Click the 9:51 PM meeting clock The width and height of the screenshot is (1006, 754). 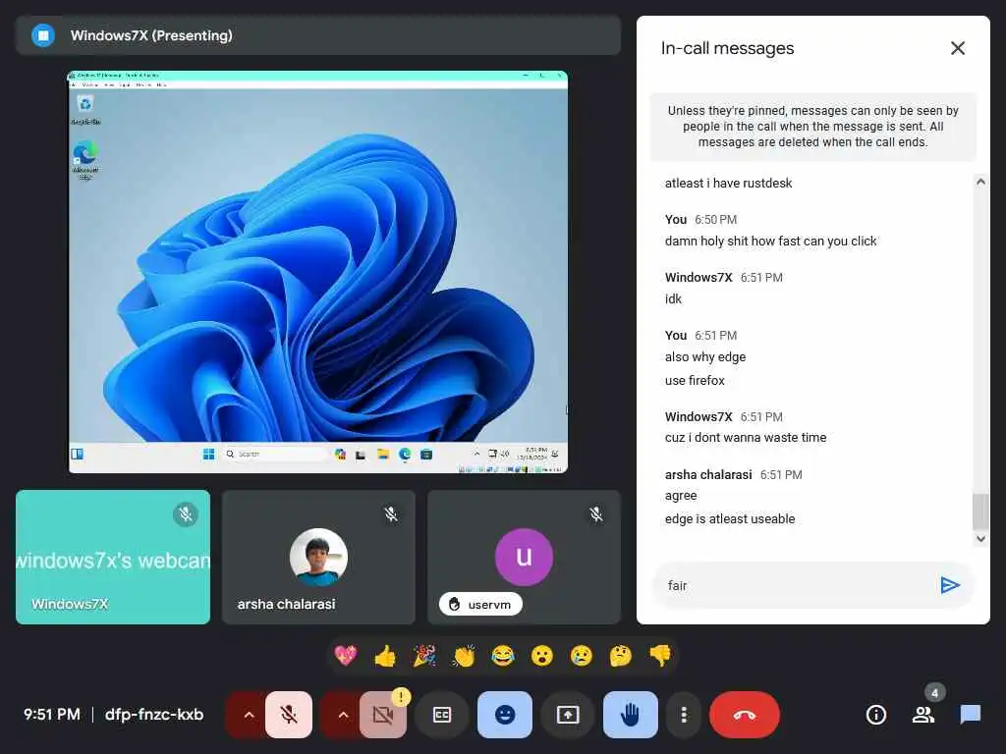(x=52, y=714)
